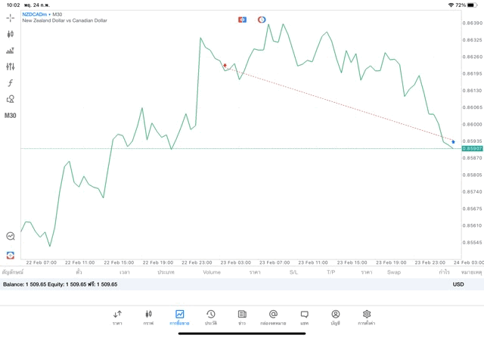Open the NZDCADm symbol dropdown
The width and height of the screenshot is (484, 338).
point(42,14)
